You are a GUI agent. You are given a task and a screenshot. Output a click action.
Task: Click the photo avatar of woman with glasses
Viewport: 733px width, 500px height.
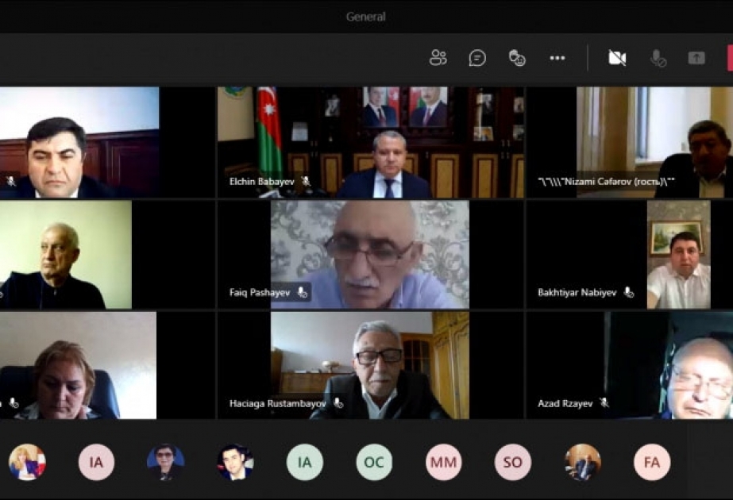pyautogui.click(x=165, y=462)
